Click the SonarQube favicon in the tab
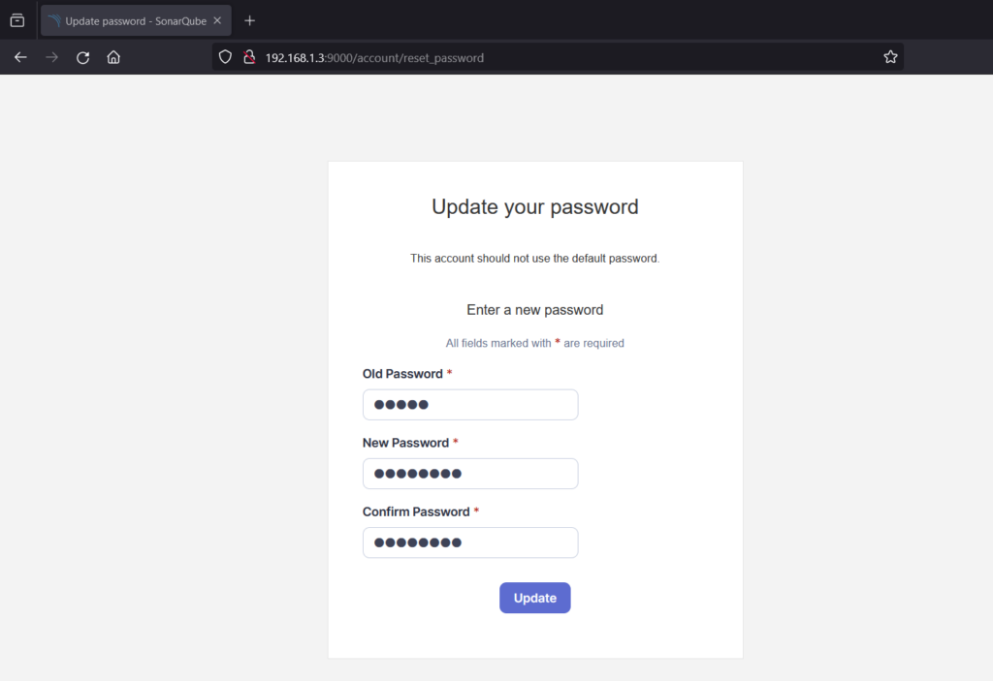The height and width of the screenshot is (681, 993). pos(54,21)
